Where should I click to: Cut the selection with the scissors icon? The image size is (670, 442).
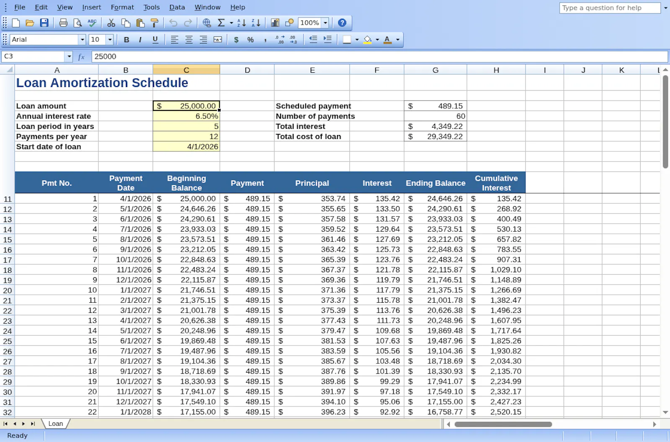pos(111,23)
